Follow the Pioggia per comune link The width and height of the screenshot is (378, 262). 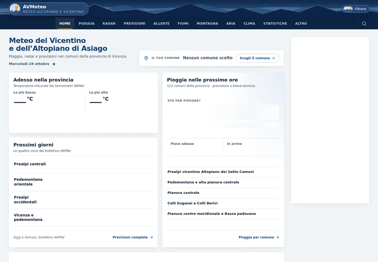coord(259,237)
